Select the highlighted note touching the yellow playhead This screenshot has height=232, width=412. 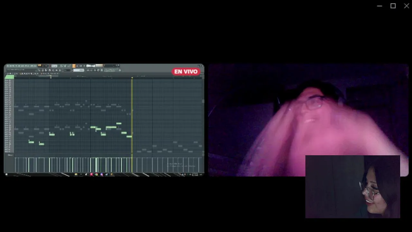point(129,137)
